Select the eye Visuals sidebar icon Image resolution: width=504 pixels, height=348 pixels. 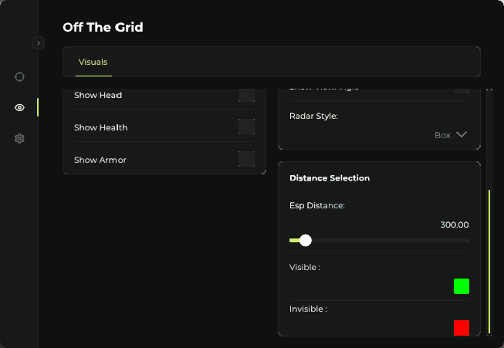20,107
